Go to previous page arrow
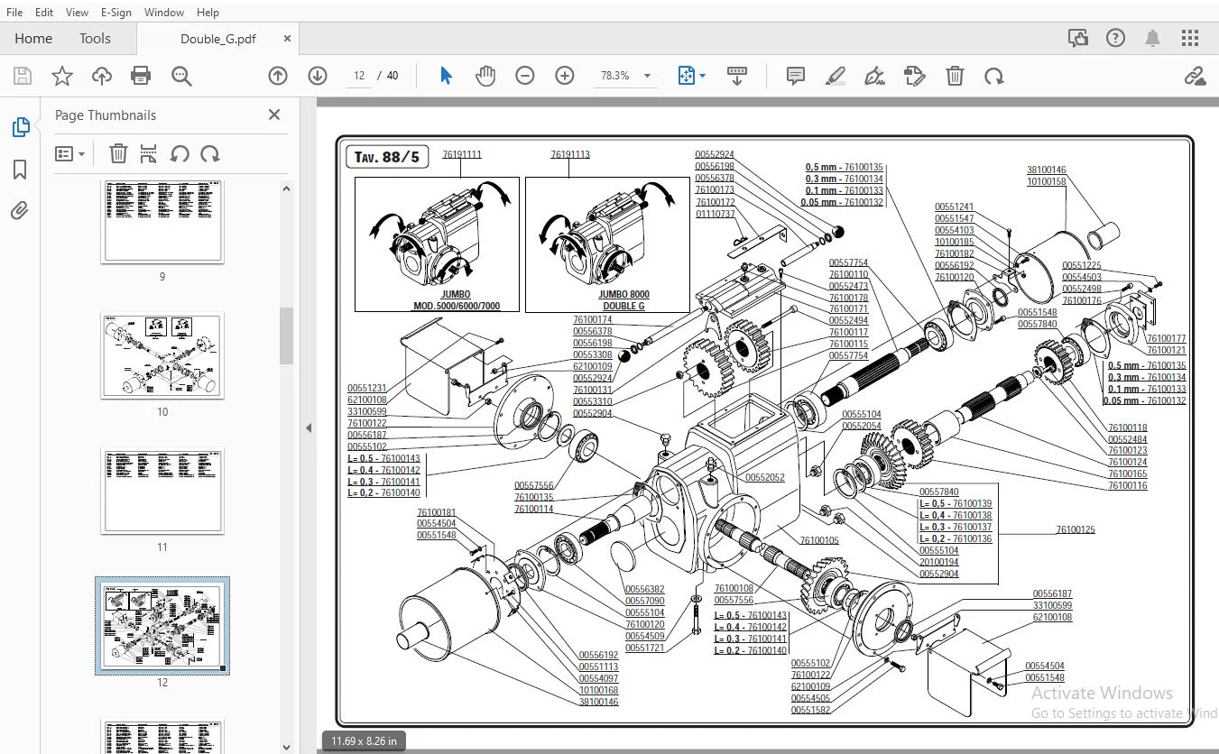Screen dimensions: 1219x754 coord(278,76)
